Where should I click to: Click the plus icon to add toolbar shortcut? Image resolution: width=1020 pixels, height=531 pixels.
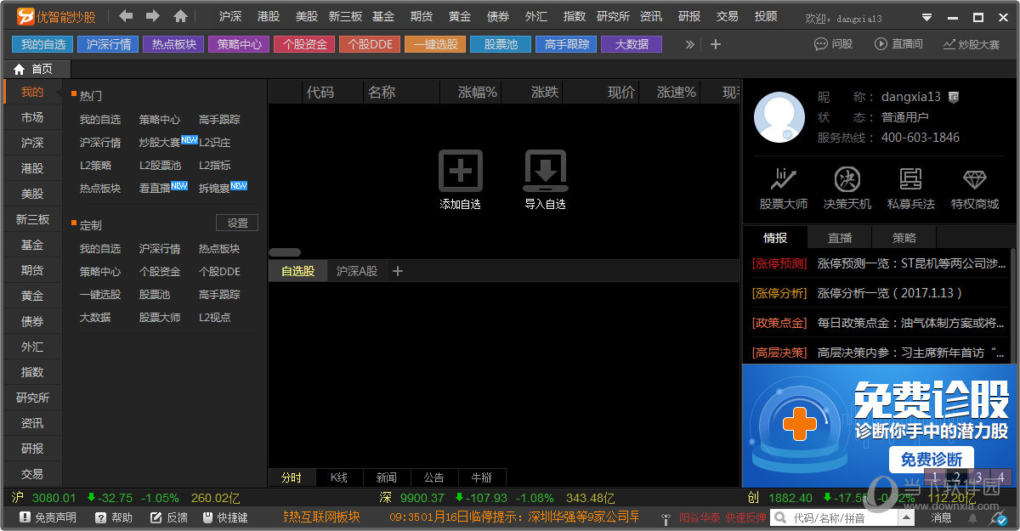(715, 44)
